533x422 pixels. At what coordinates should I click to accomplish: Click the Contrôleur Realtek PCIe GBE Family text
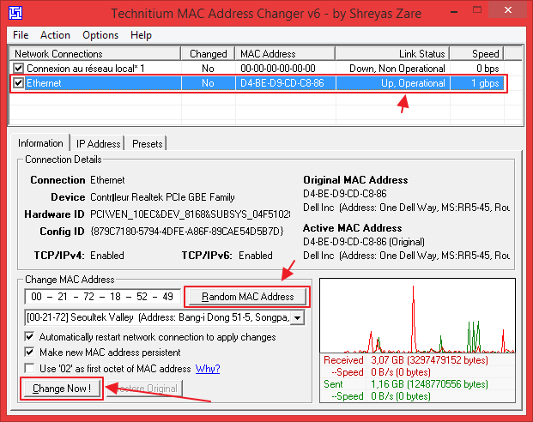point(162,197)
